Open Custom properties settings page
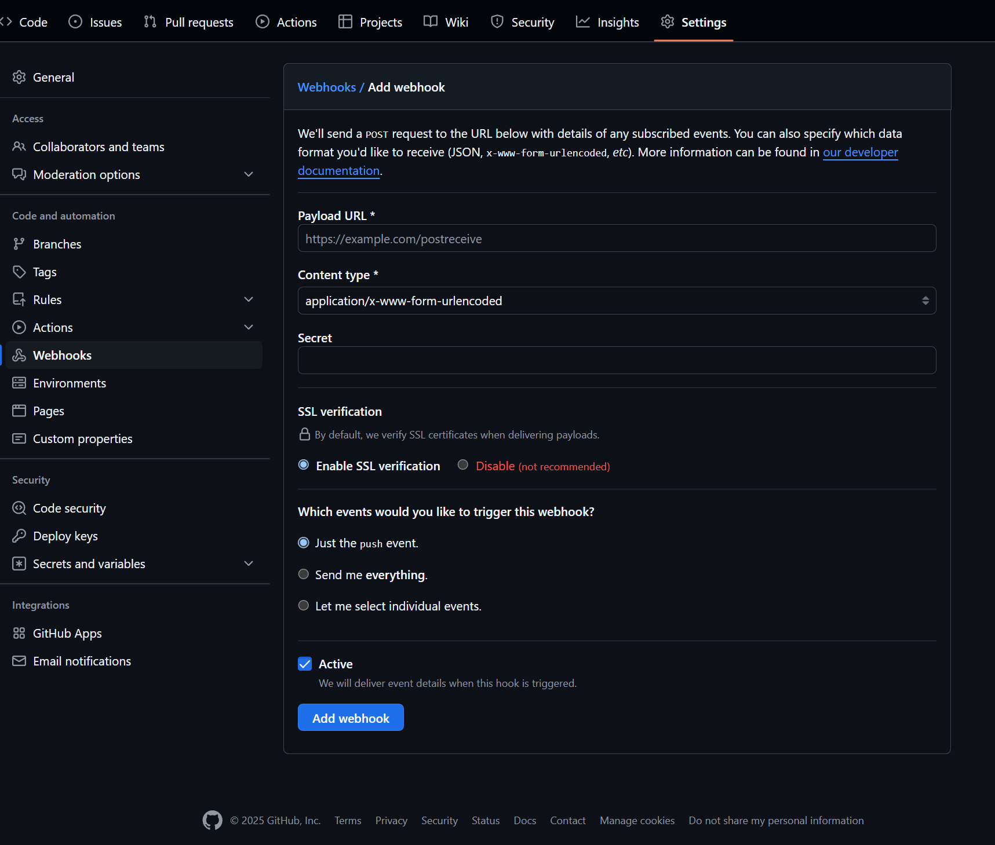The width and height of the screenshot is (995, 845). [134, 438]
